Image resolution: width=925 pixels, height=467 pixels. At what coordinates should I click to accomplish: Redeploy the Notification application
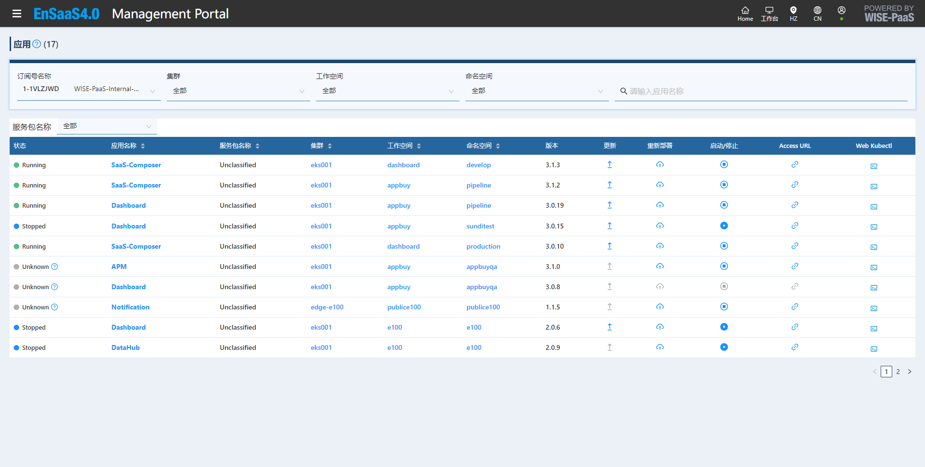(x=660, y=307)
